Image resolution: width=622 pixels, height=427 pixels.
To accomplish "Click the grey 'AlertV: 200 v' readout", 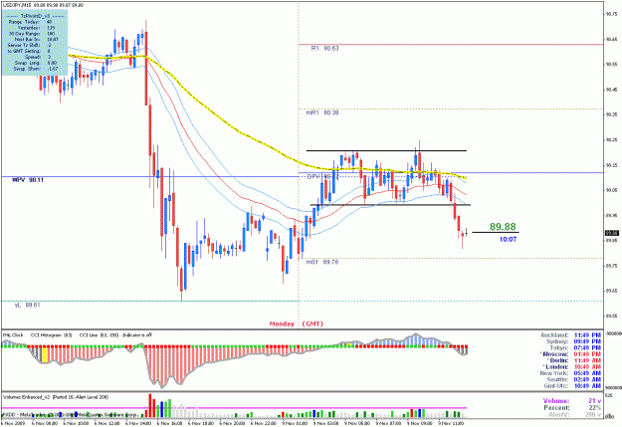I will pos(575,415).
